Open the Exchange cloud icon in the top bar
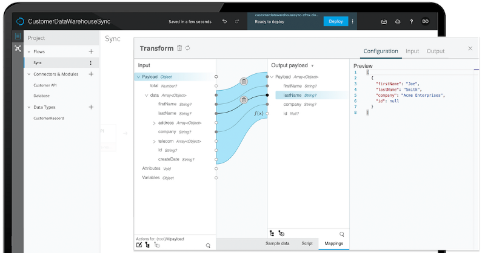Screen dimensions: 485x253 pyautogui.click(x=398, y=22)
